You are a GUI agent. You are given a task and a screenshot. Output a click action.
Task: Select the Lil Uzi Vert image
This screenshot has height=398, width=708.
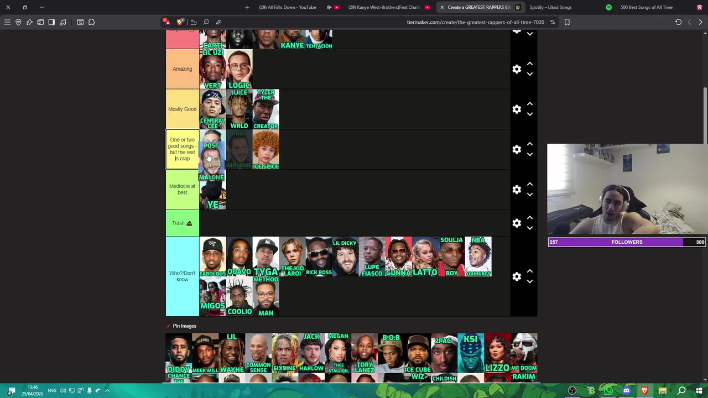click(212, 69)
